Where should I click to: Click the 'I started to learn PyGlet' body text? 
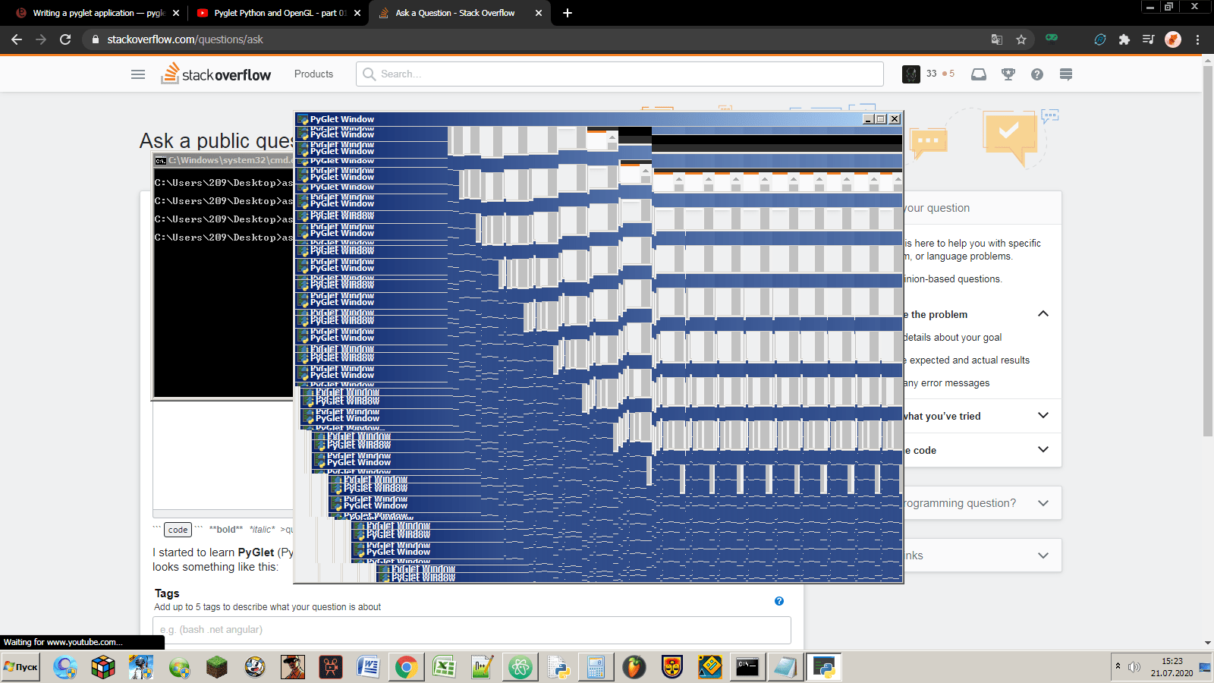(x=223, y=559)
